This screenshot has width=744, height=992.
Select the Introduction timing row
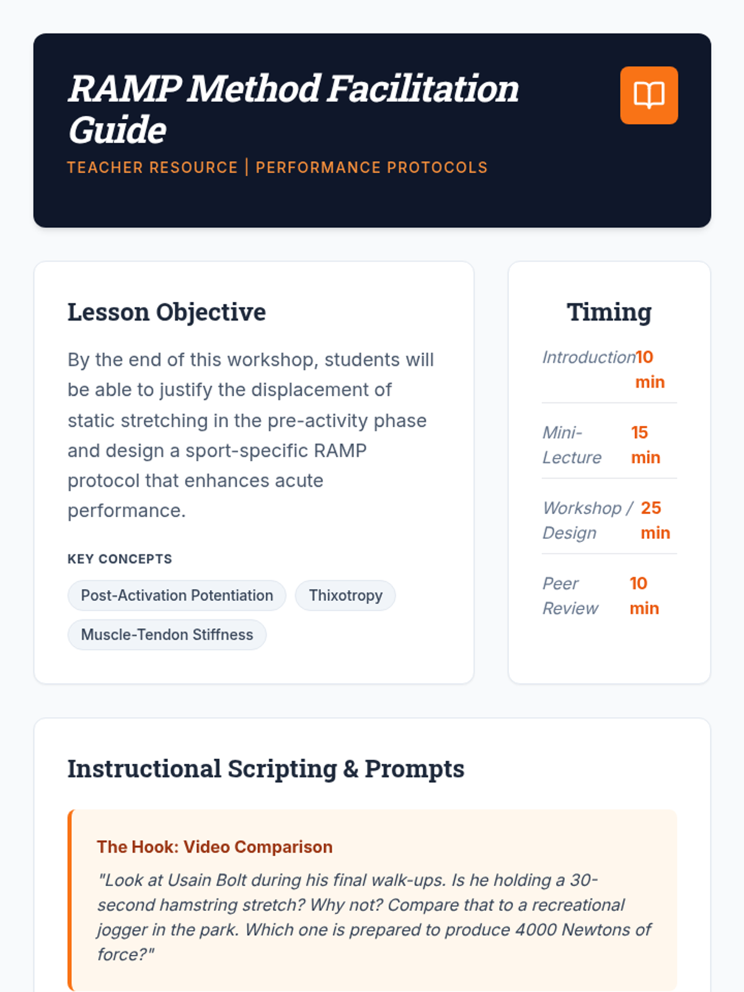click(x=609, y=370)
